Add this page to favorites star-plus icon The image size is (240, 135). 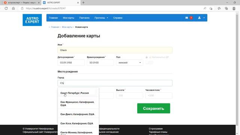[211, 8]
